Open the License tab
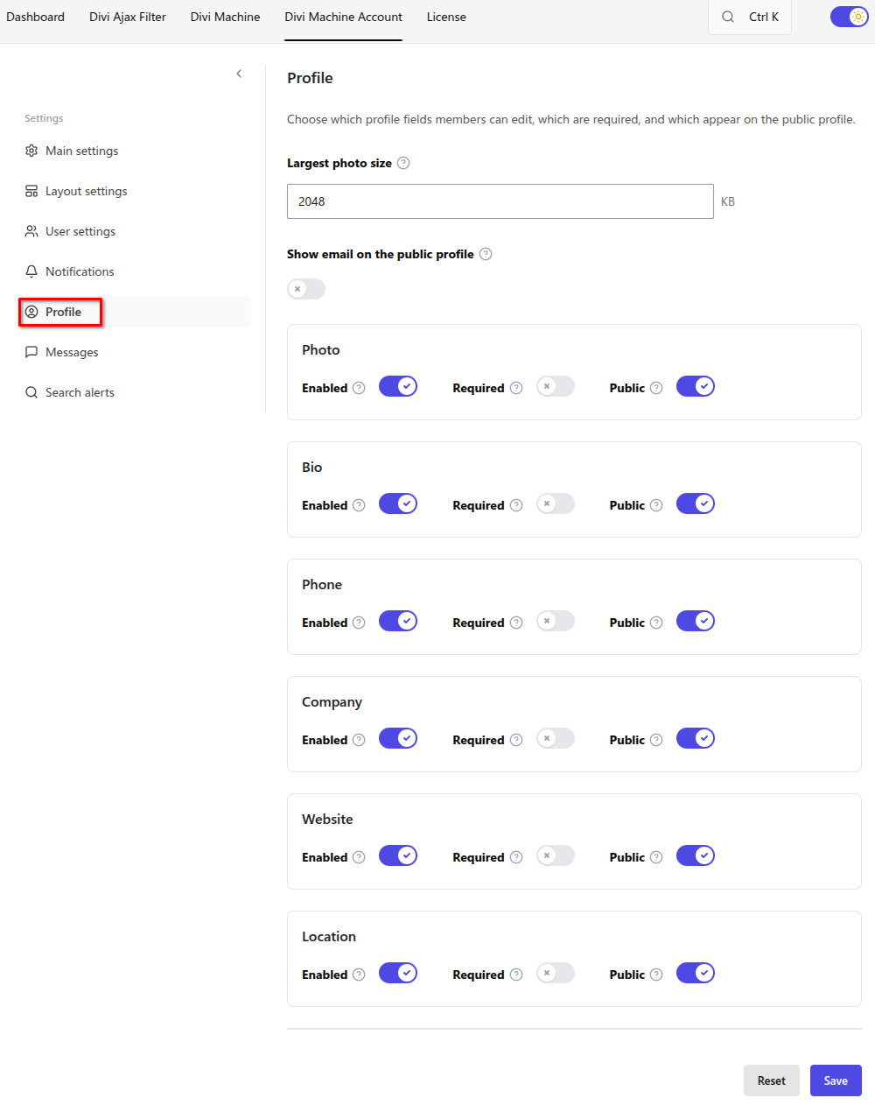The height and width of the screenshot is (1105, 875). click(446, 17)
